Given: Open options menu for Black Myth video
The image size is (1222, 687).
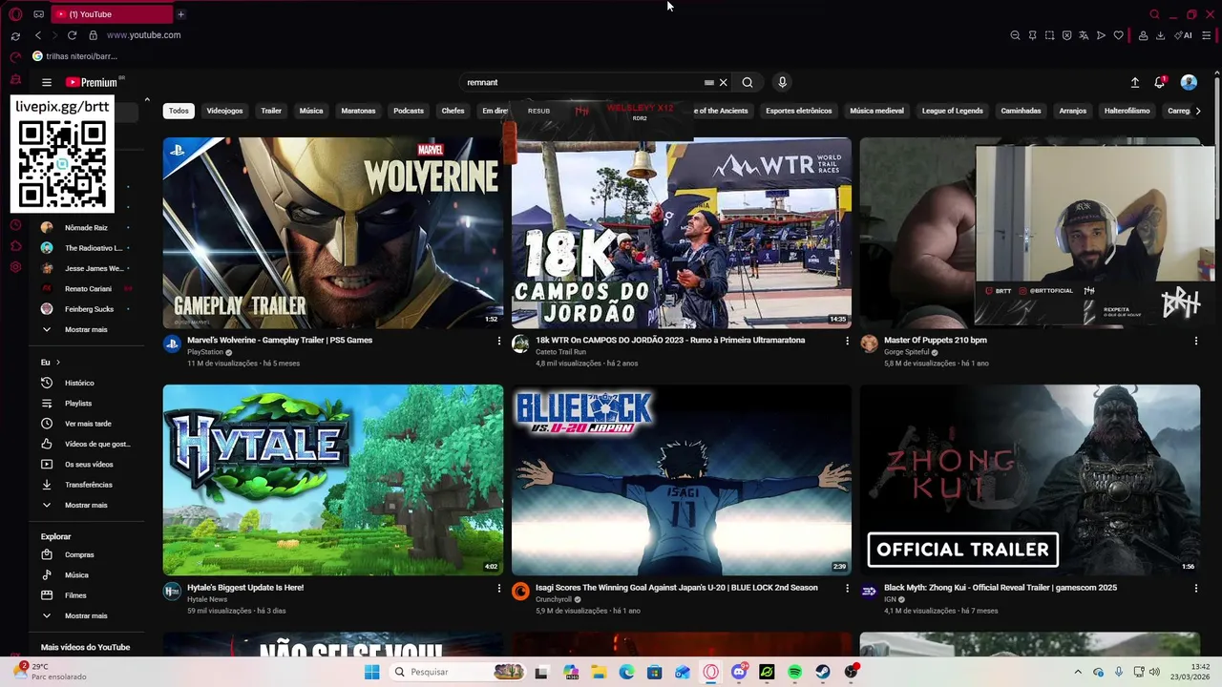Looking at the screenshot, I should (1195, 589).
